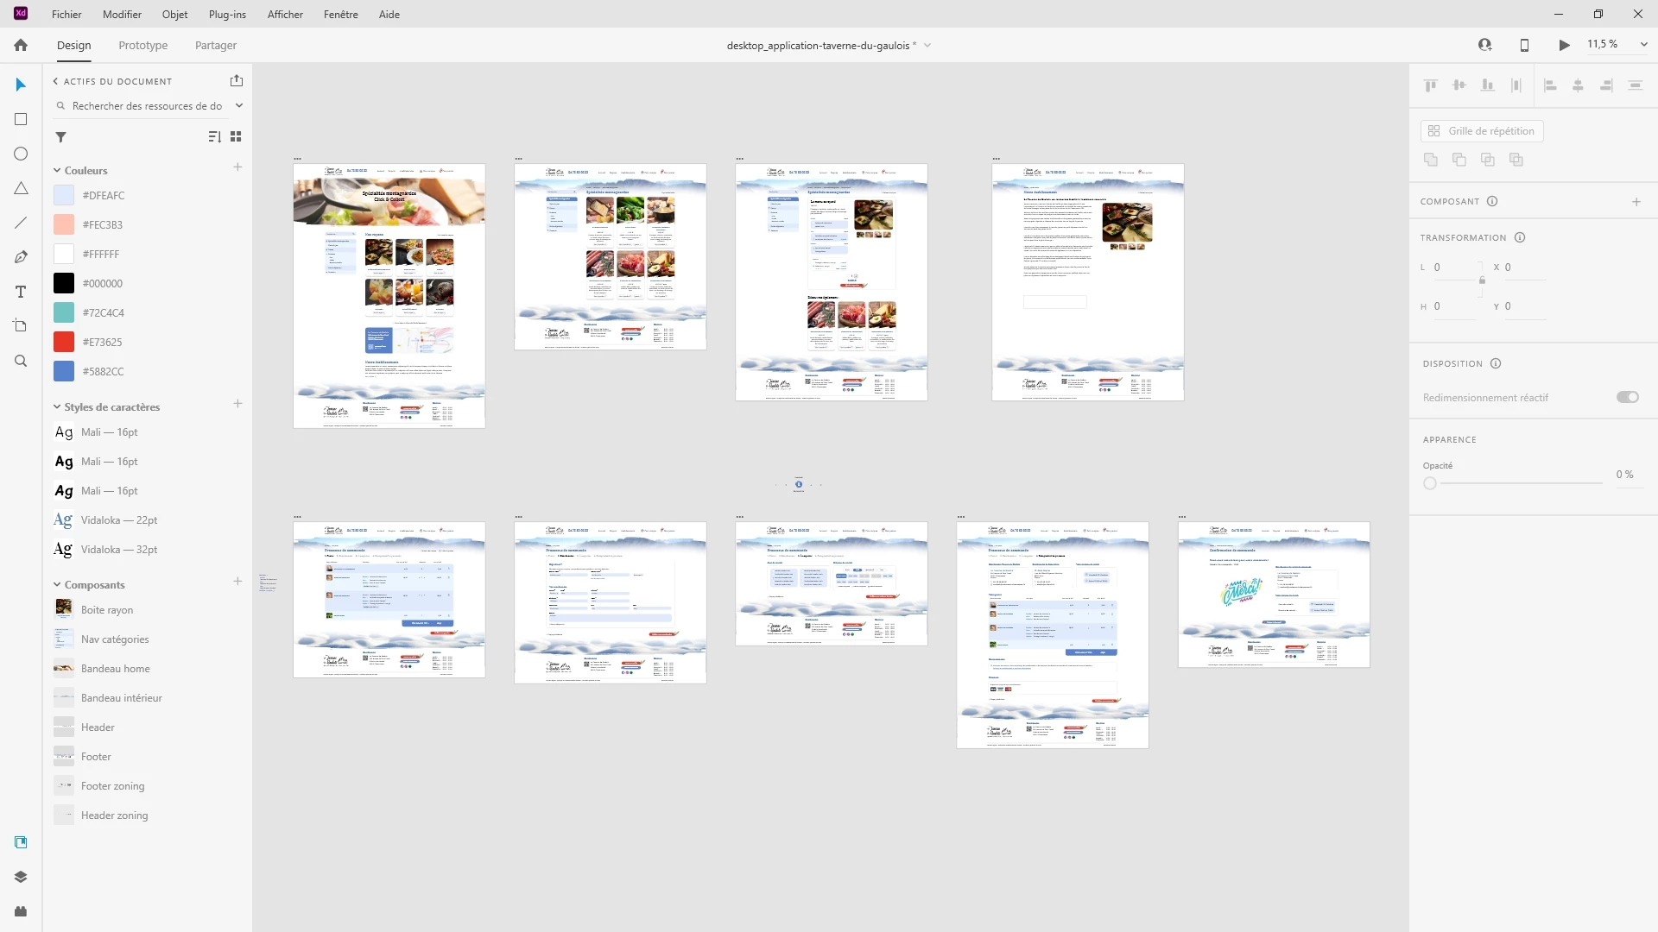This screenshot has width=1658, height=932.
Task: Open the Plug-ins menu
Action: pos(227,15)
